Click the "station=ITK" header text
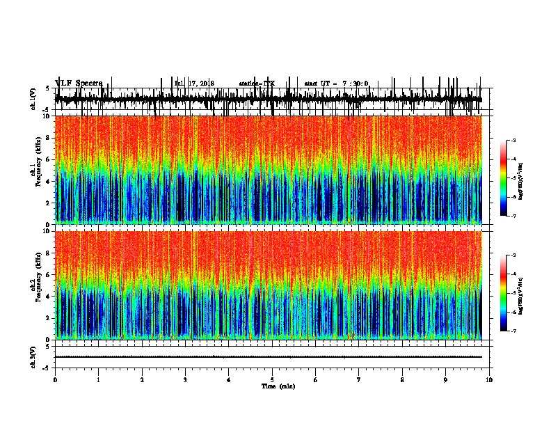The width and height of the screenshot is (551, 426). pyautogui.click(x=257, y=84)
